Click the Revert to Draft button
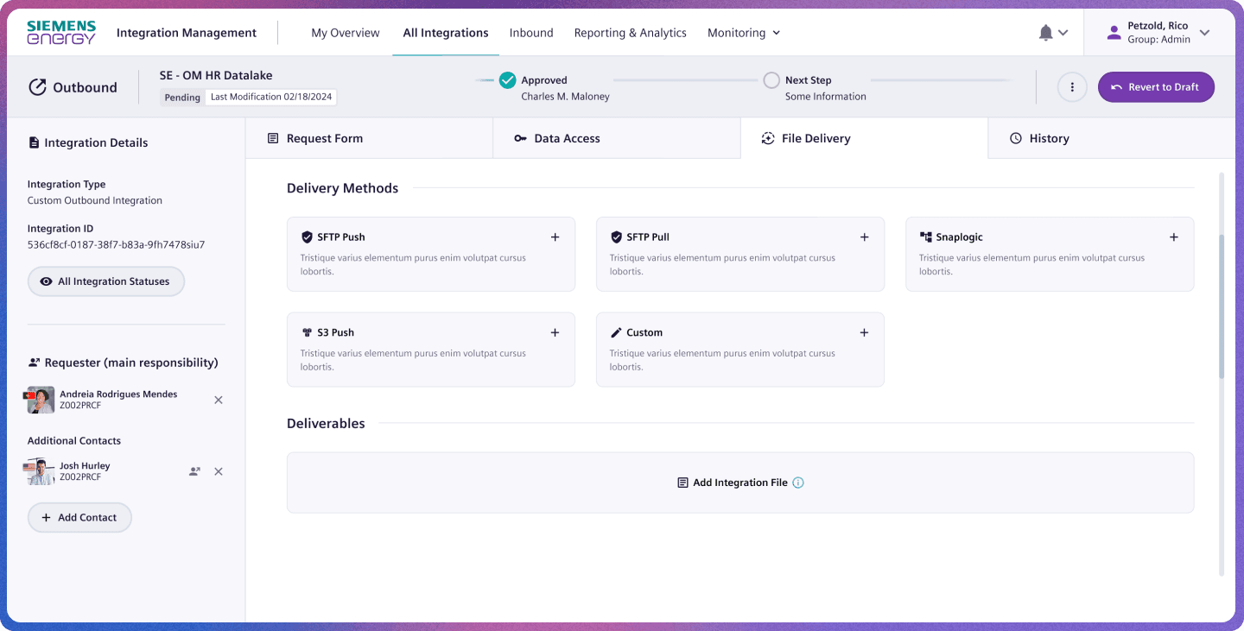The width and height of the screenshot is (1244, 631). (x=1155, y=87)
